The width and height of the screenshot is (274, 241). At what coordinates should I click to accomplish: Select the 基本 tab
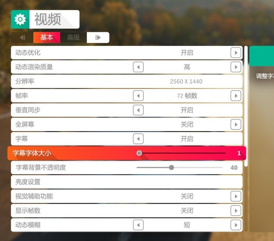(x=47, y=37)
